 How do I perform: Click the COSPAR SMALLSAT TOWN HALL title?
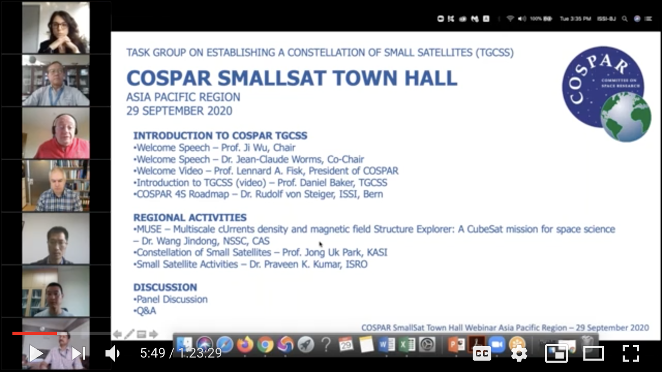pos(292,78)
